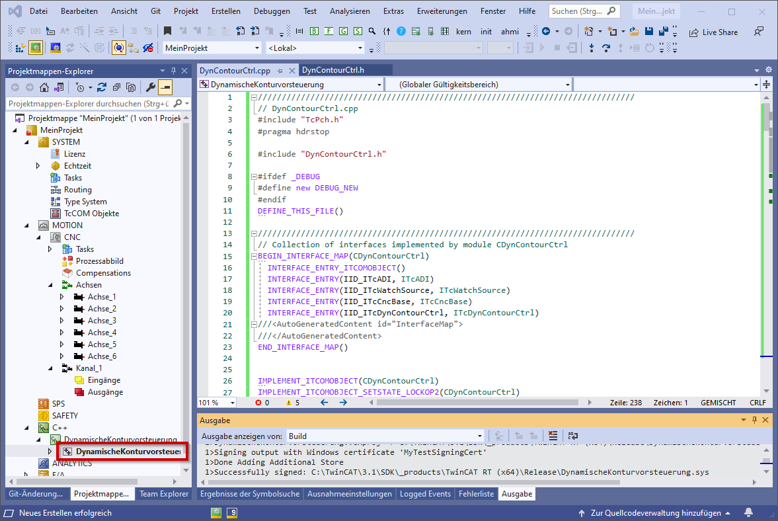
Task: Switch to the Team Explorer tab
Action: click(164, 494)
